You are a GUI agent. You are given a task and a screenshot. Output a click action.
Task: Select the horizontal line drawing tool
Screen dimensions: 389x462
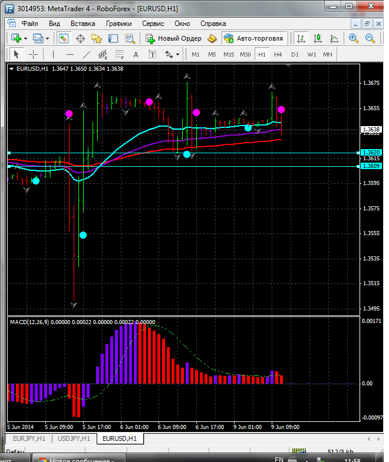[70, 54]
